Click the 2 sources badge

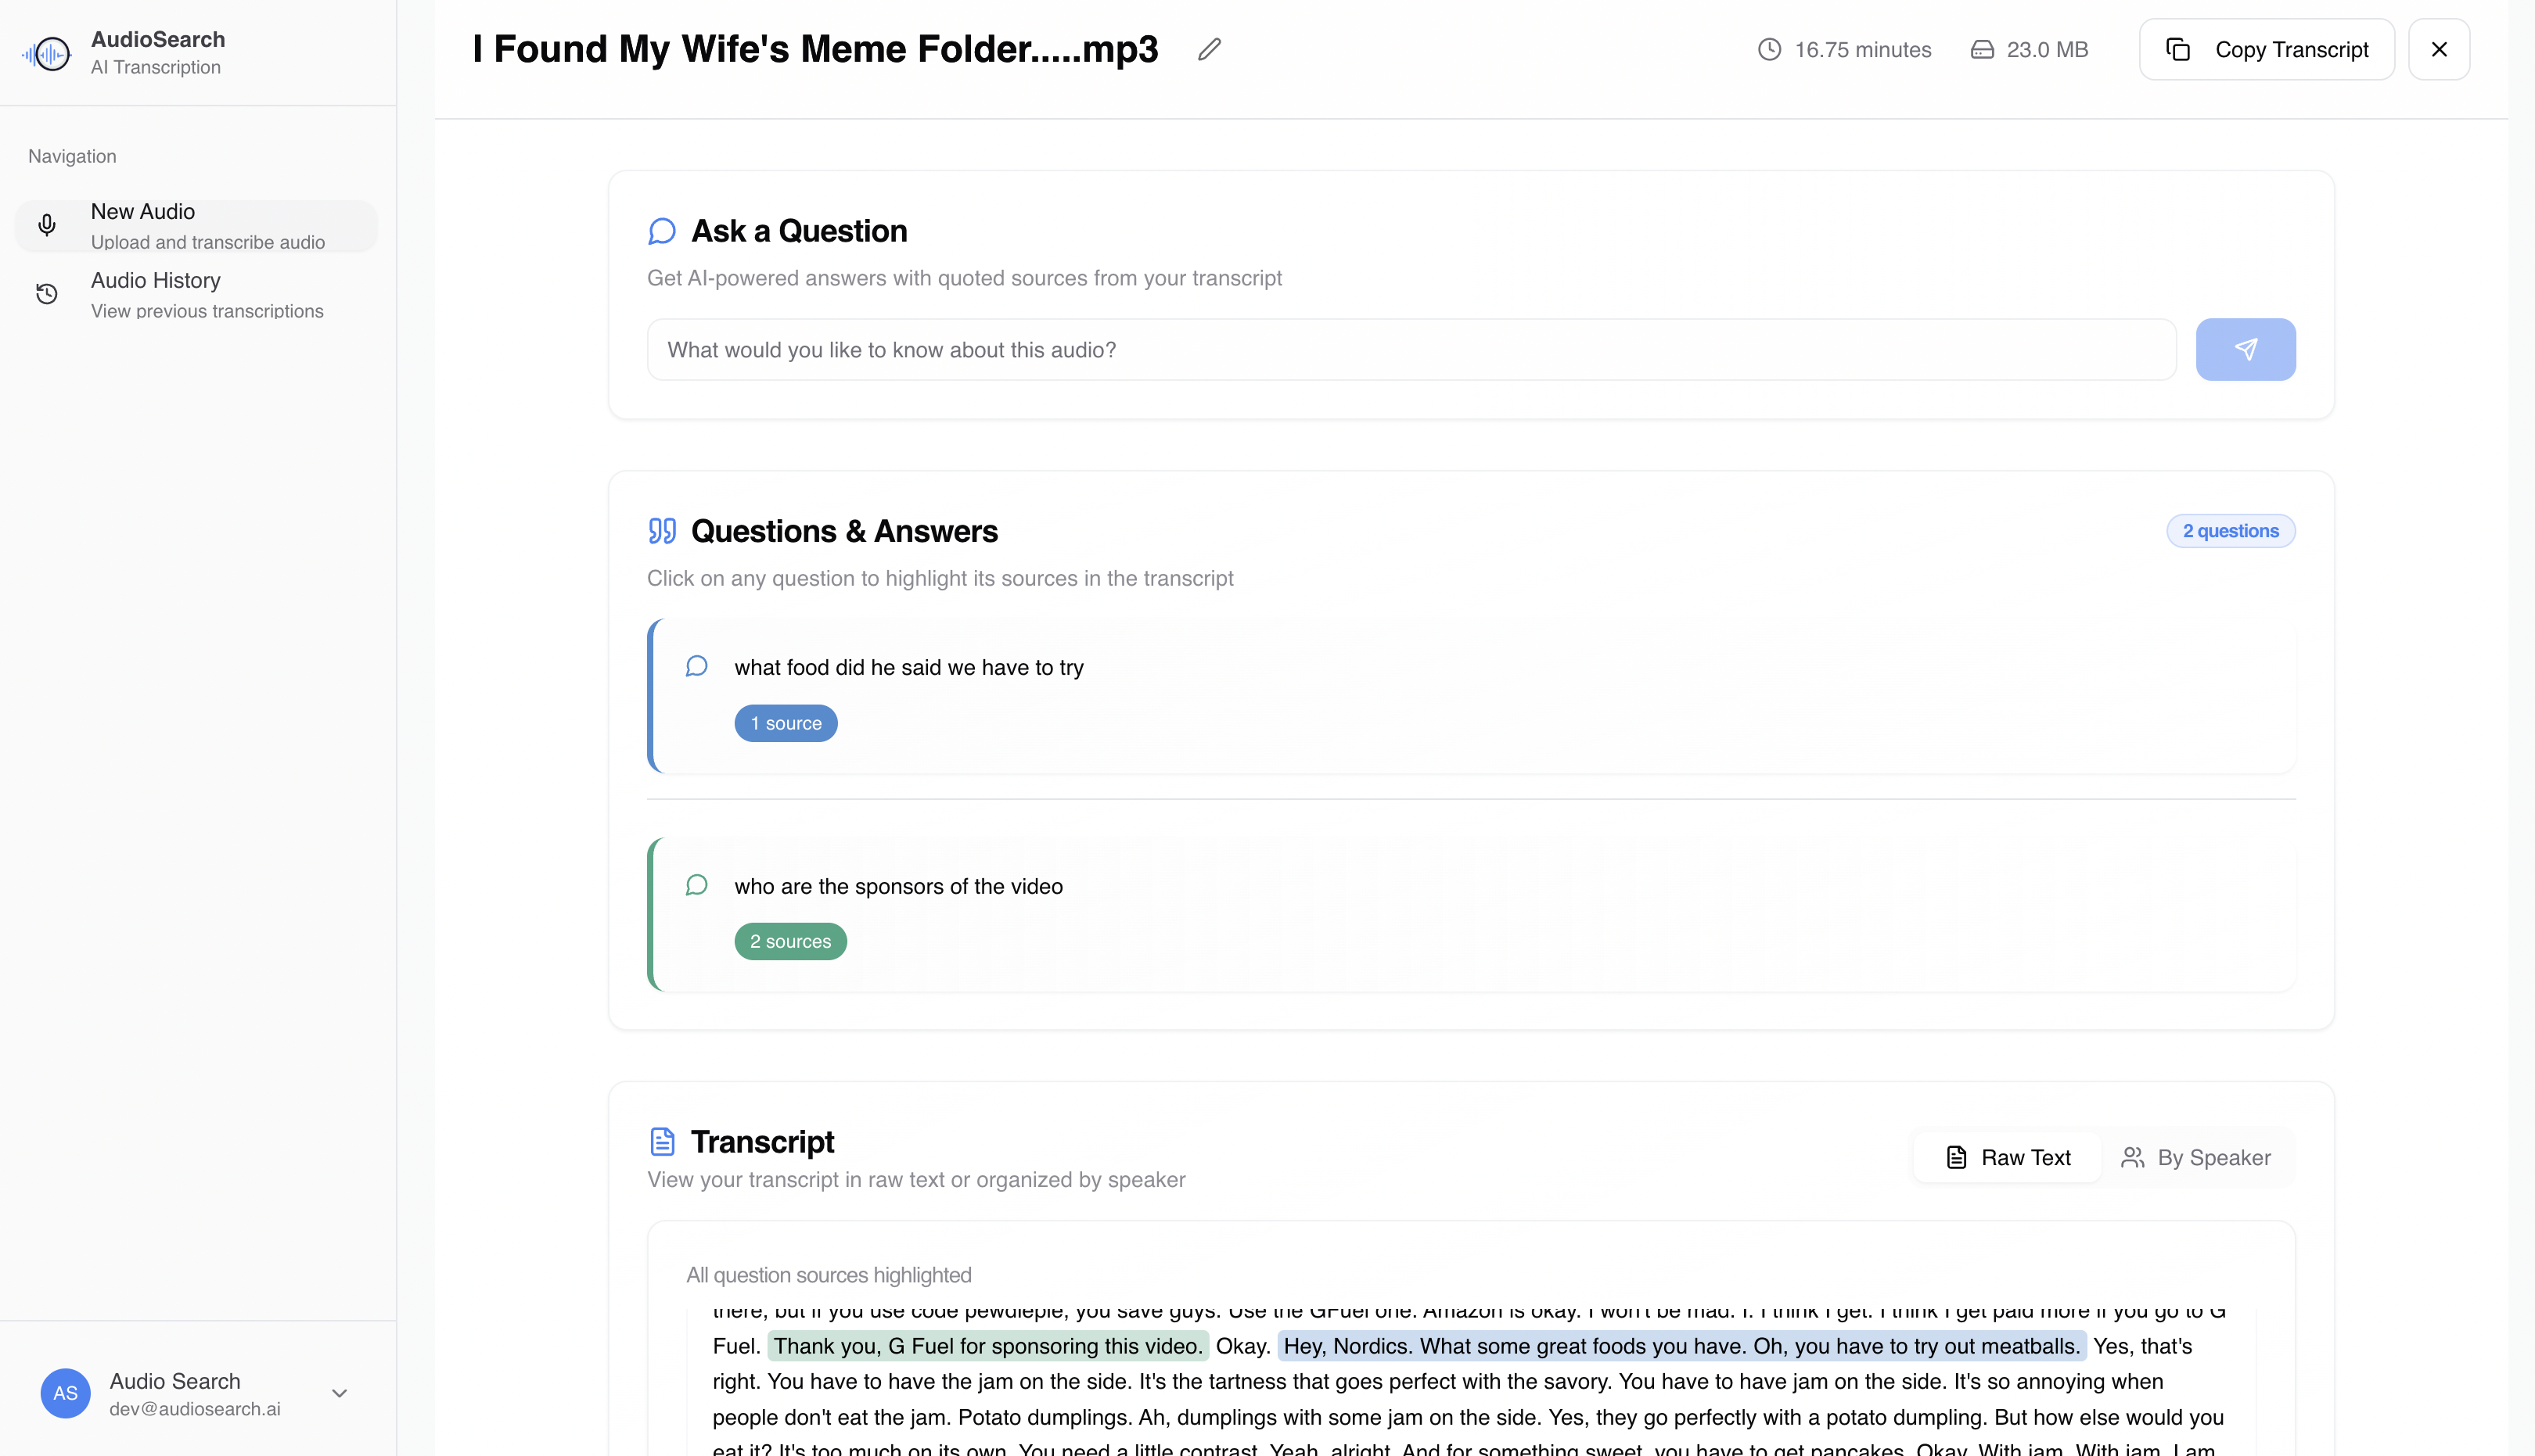pos(790,941)
